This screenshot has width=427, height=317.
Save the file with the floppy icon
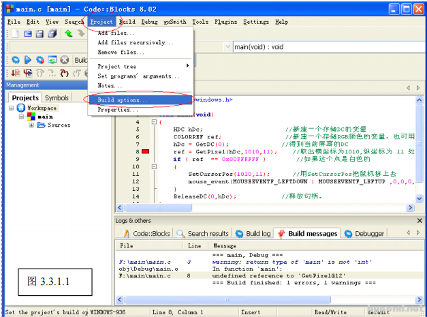tap(39, 33)
